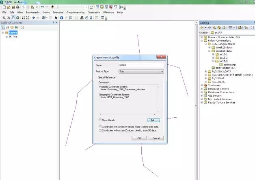Expand the Week13-data folder
The image size is (255, 180).
click(x=210, y=47)
